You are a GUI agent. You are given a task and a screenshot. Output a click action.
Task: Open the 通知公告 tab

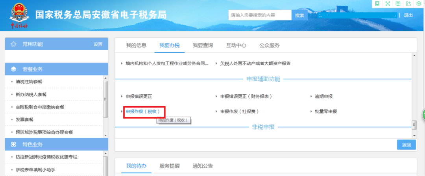click(203, 166)
